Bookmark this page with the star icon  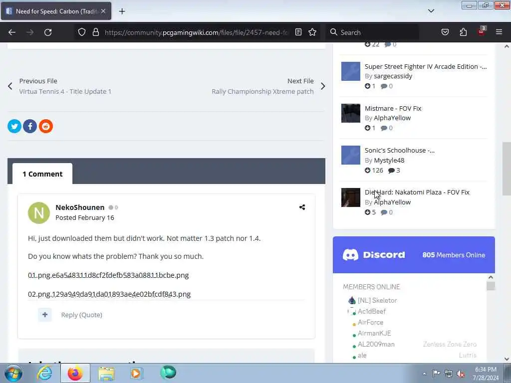point(312,32)
